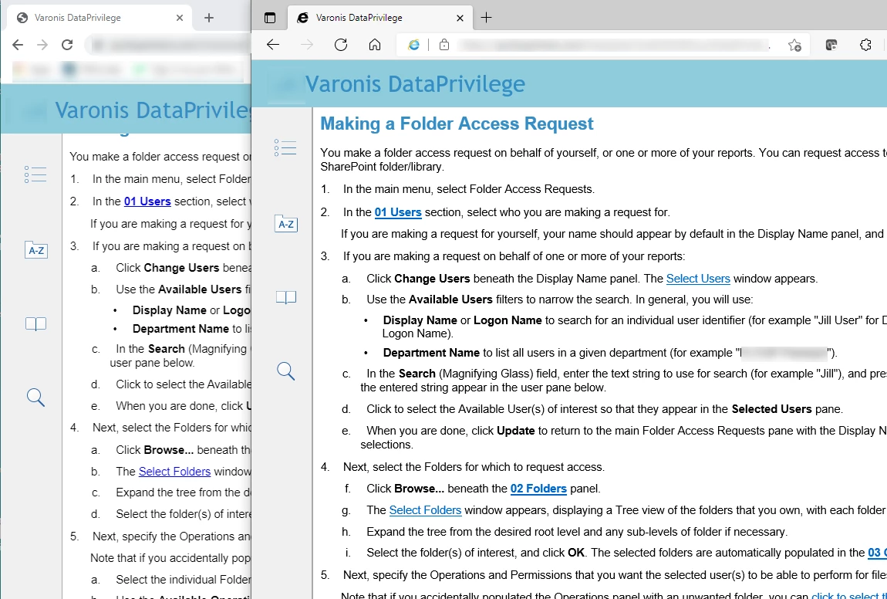Viewport: 887px width, 599px height.
Task: Open search magnifier icon in Chrome window sidebar
Action: 35,398
